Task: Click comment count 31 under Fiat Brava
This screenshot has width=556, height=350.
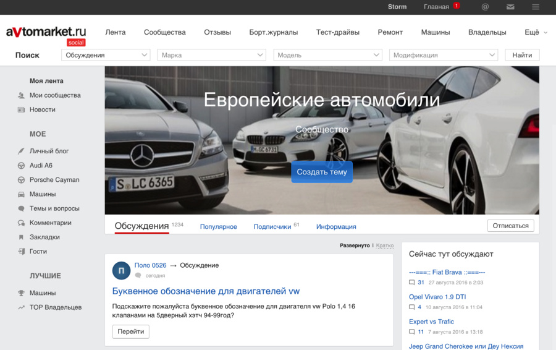Action: [x=421, y=283]
